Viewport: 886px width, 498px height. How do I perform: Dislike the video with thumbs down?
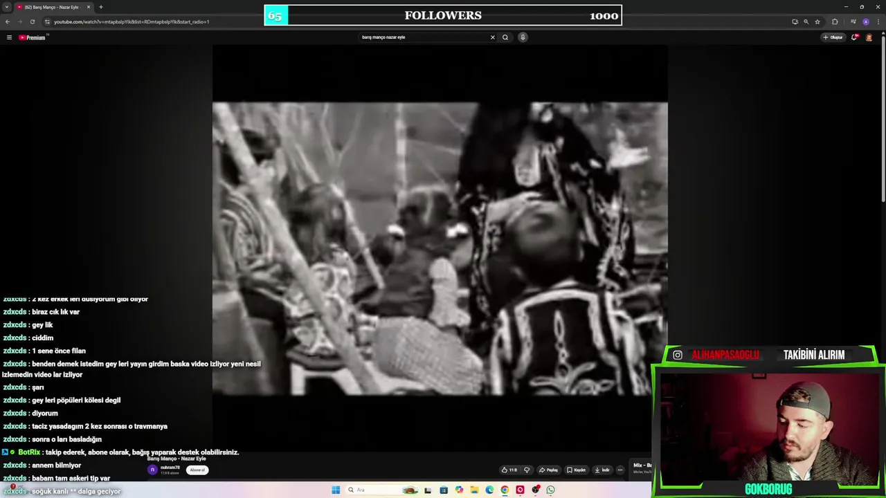pos(527,470)
